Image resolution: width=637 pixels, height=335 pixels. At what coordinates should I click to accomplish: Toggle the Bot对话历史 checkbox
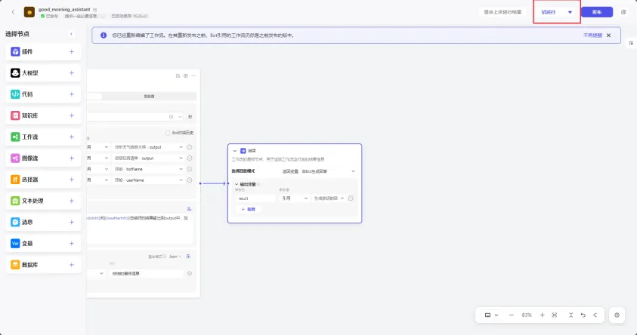168,133
